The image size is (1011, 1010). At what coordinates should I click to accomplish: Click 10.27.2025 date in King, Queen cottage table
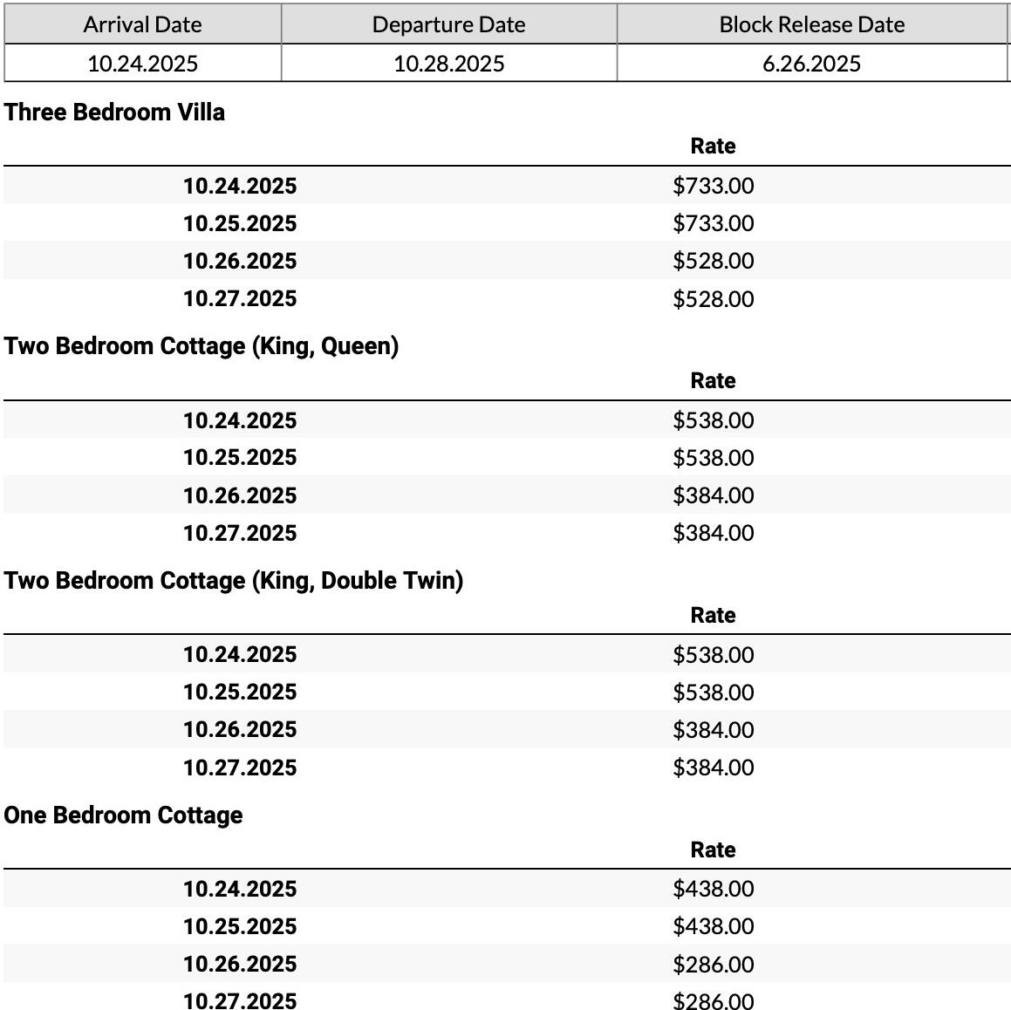[x=240, y=533]
